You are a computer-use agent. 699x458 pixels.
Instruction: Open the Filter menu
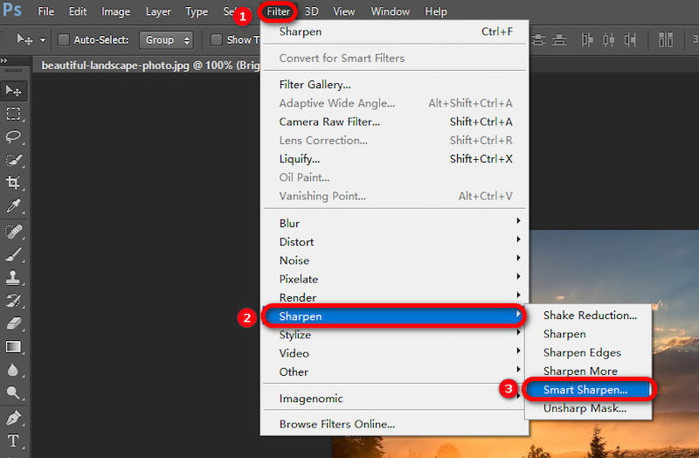pos(278,11)
